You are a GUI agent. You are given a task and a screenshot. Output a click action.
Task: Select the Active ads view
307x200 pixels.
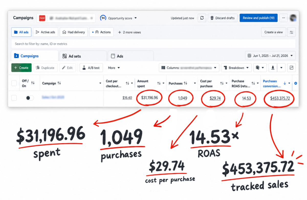pos(46,32)
